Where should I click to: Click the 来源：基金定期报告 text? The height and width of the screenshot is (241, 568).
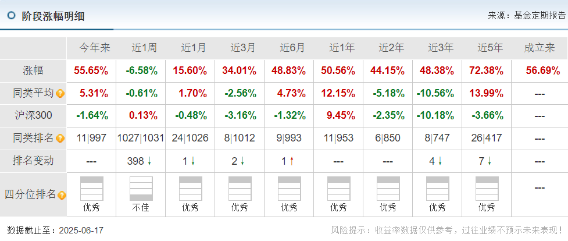pos(527,16)
